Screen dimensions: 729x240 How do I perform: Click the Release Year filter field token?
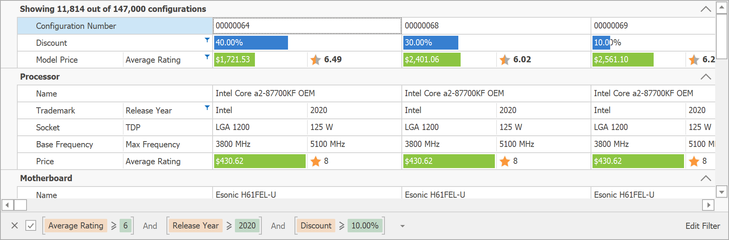click(195, 226)
